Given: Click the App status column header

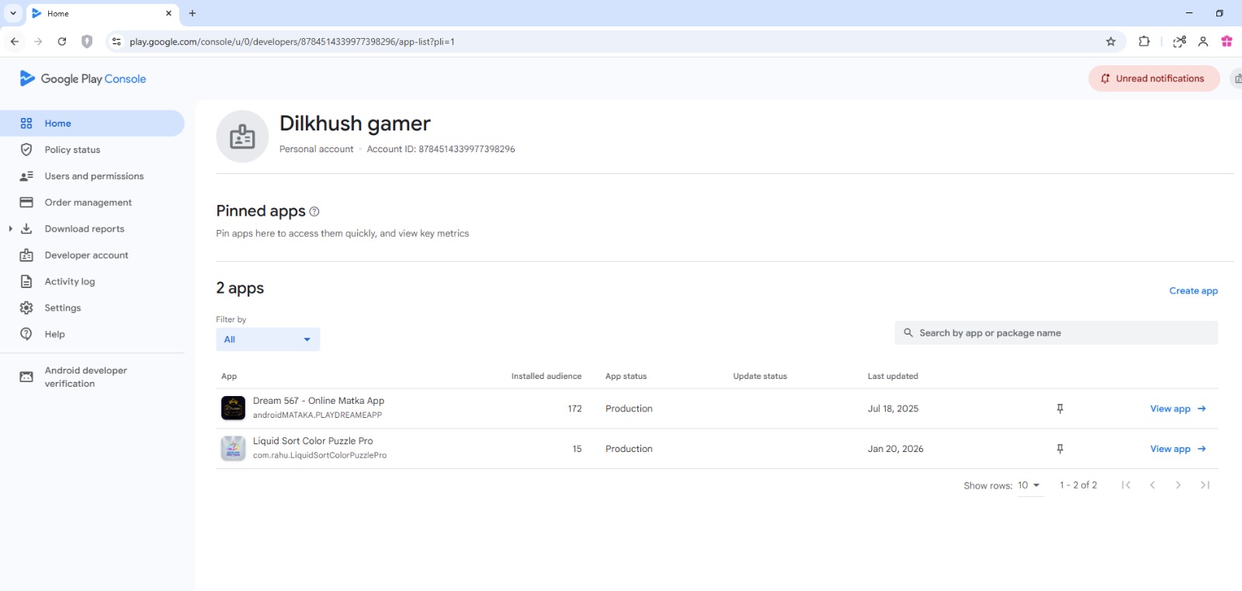Looking at the screenshot, I should pos(626,377).
